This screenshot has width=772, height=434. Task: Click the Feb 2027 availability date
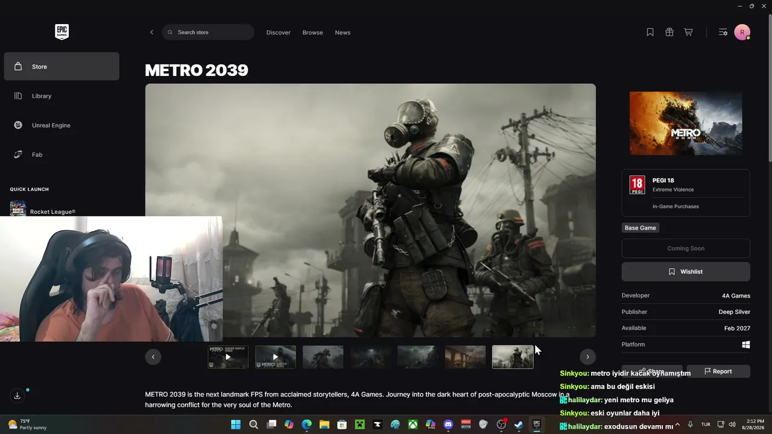point(737,328)
